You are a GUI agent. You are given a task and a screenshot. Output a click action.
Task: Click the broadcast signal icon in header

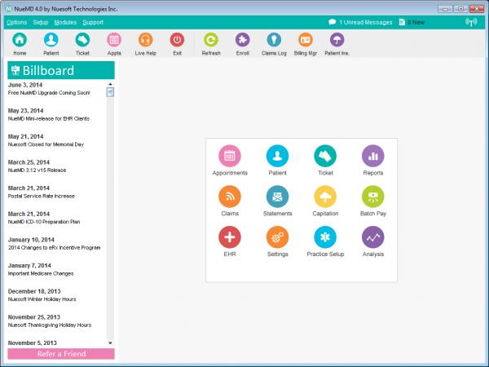[x=471, y=22]
